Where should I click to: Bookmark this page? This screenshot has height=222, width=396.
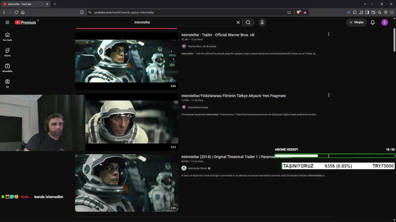pyautogui.click(x=82, y=12)
